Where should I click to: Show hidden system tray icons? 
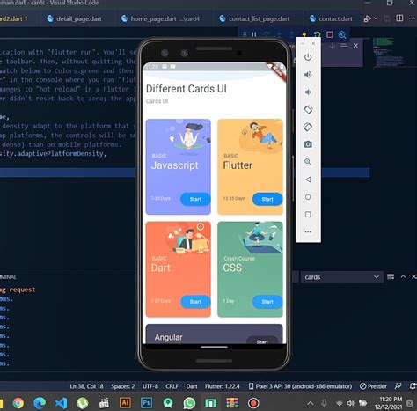311,403
